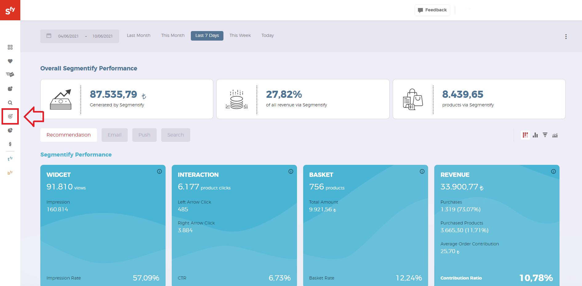Click the end date 10/06/2021 field
The image size is (582, 286).
102,36
